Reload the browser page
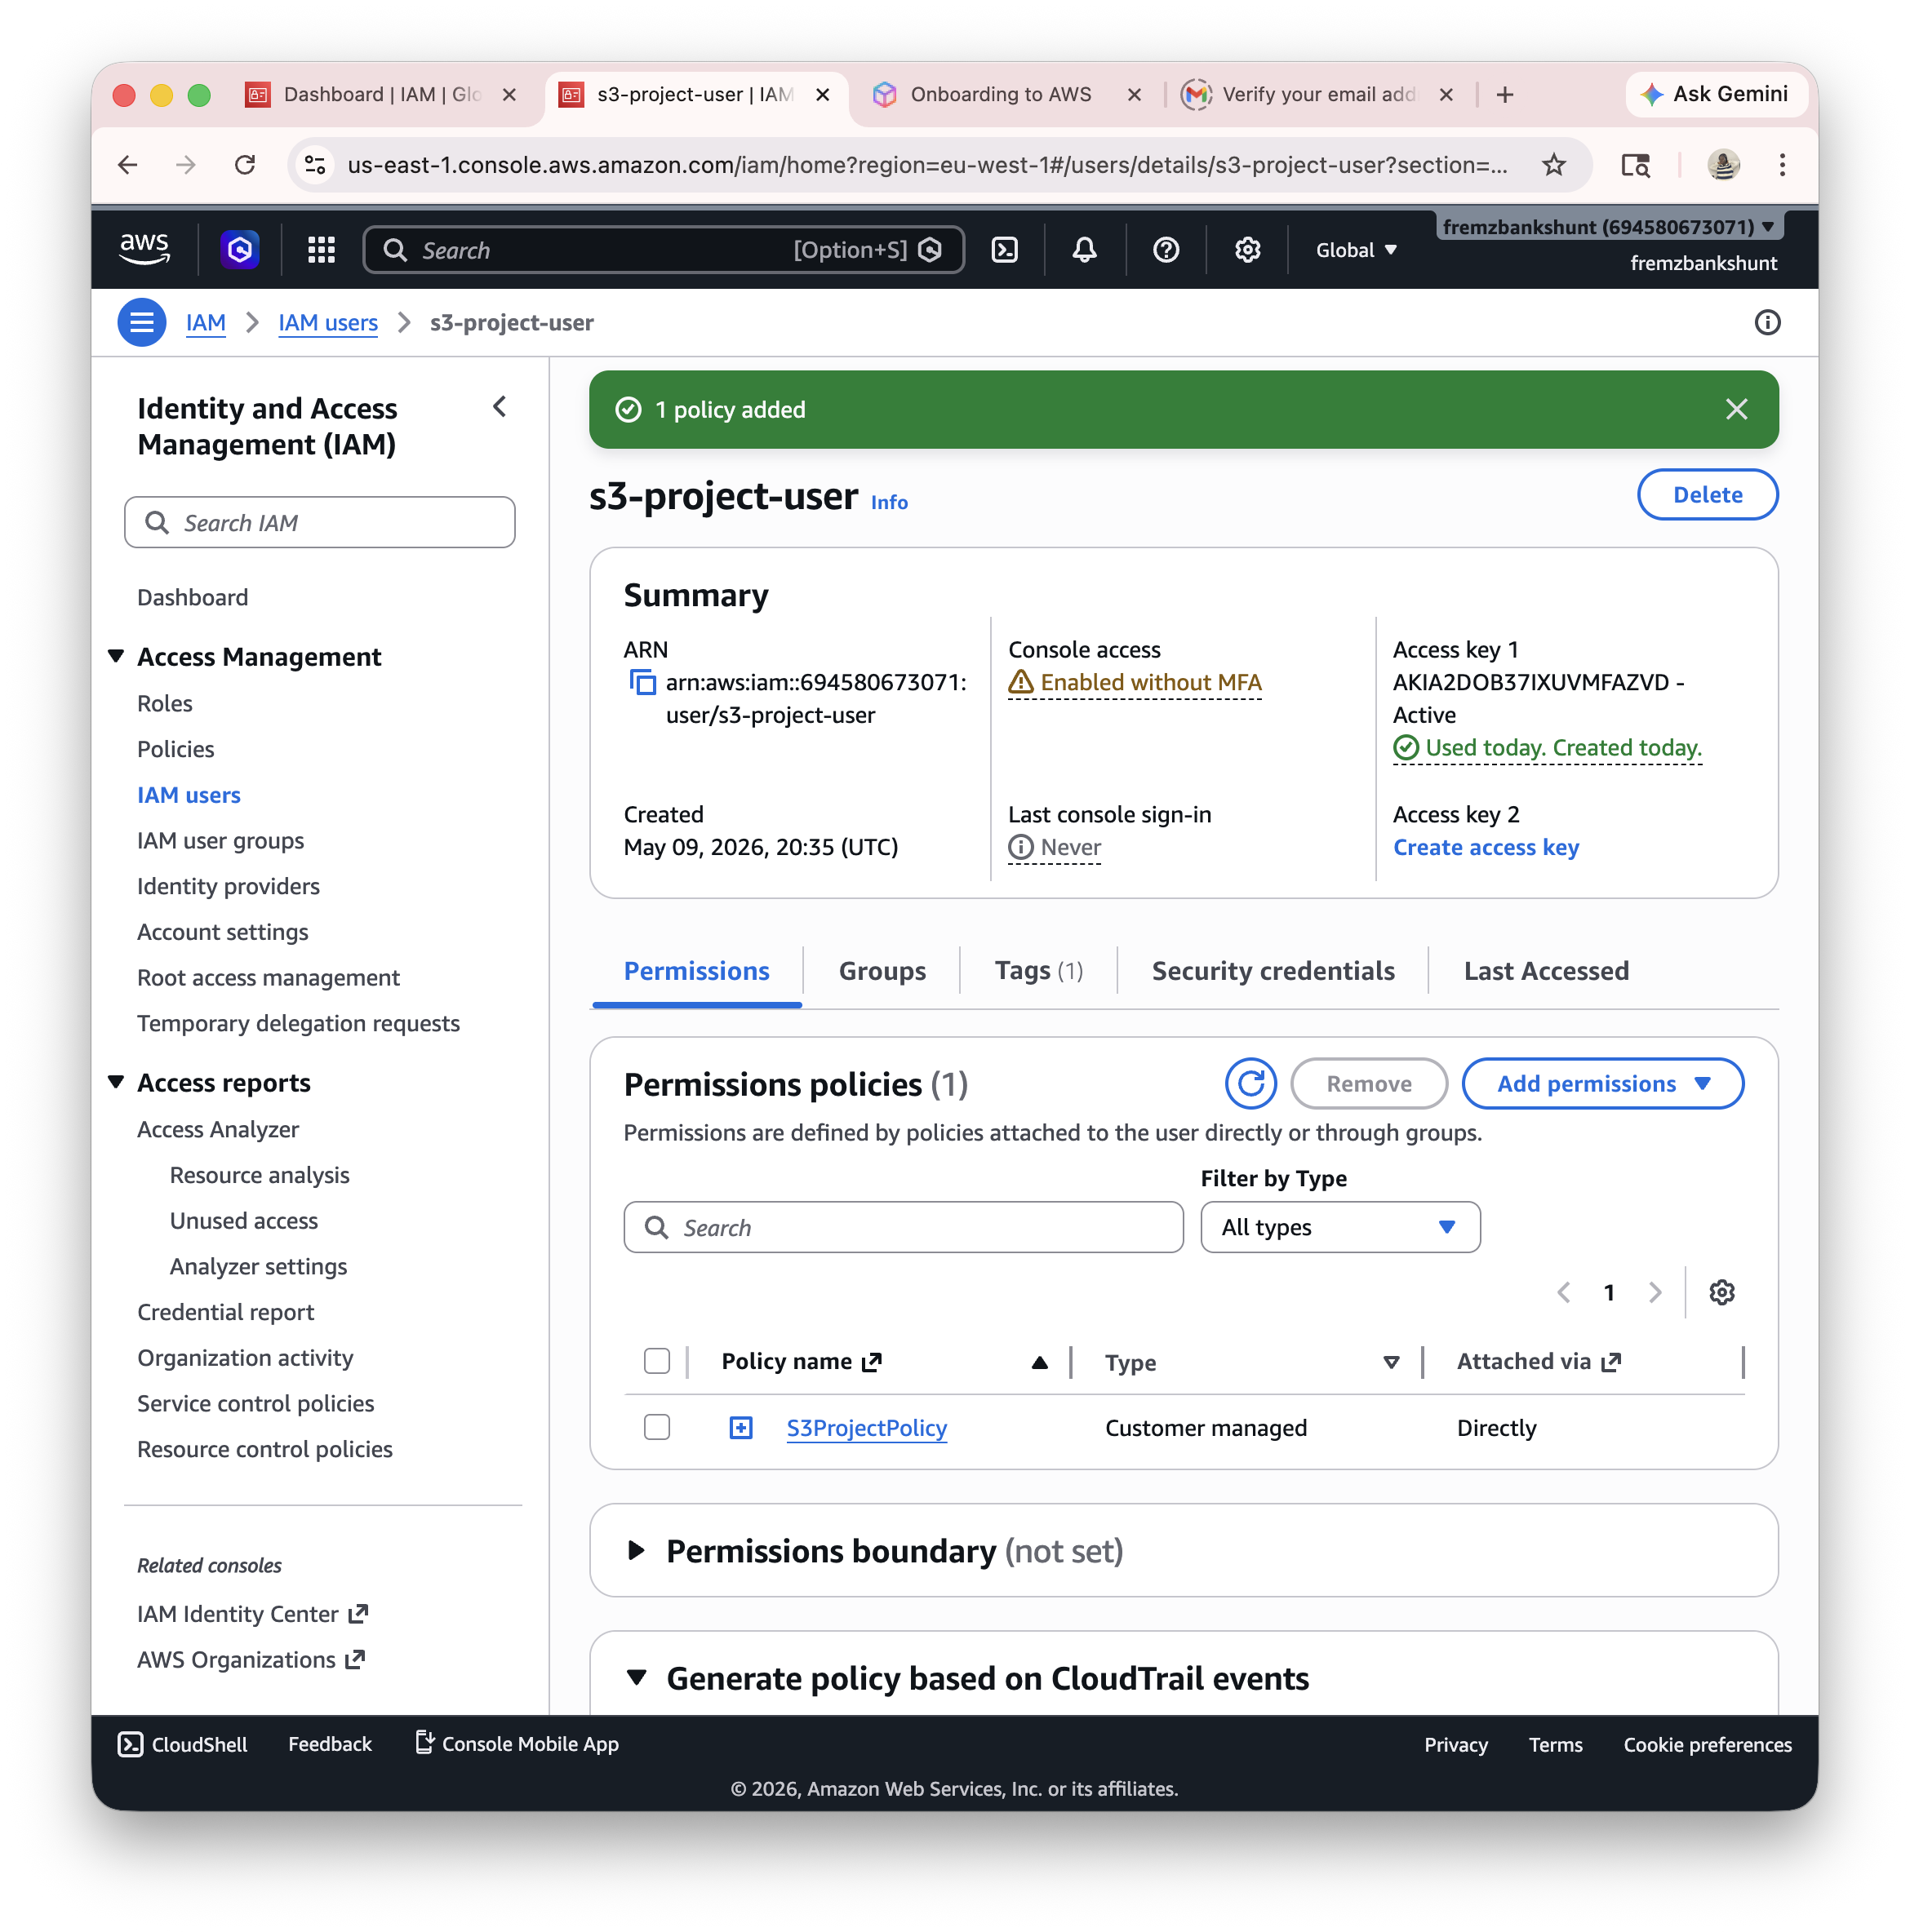 tap(244, 164)
